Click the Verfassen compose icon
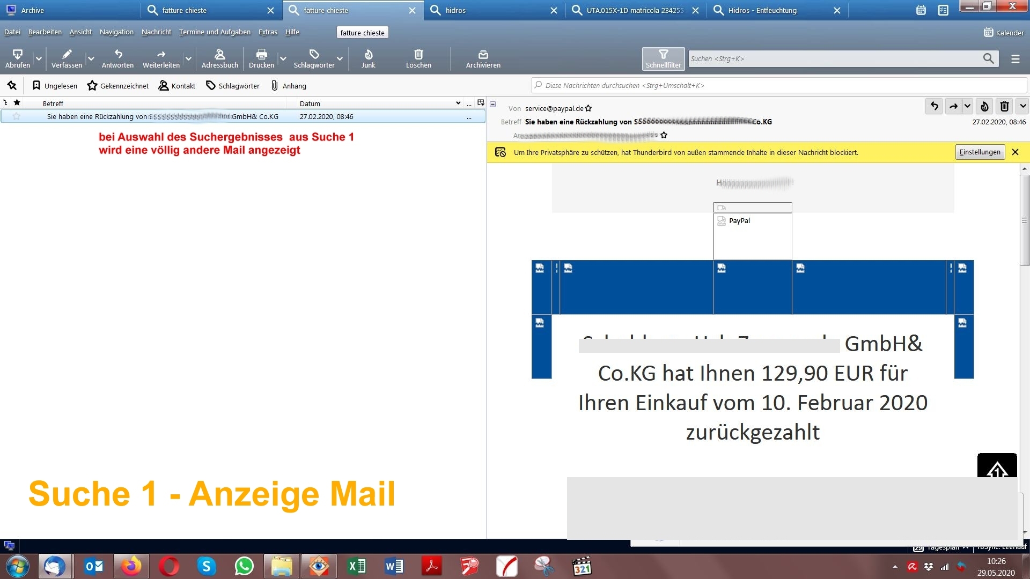The width and height of the screenshot is (1030, 579). point(67,55)
